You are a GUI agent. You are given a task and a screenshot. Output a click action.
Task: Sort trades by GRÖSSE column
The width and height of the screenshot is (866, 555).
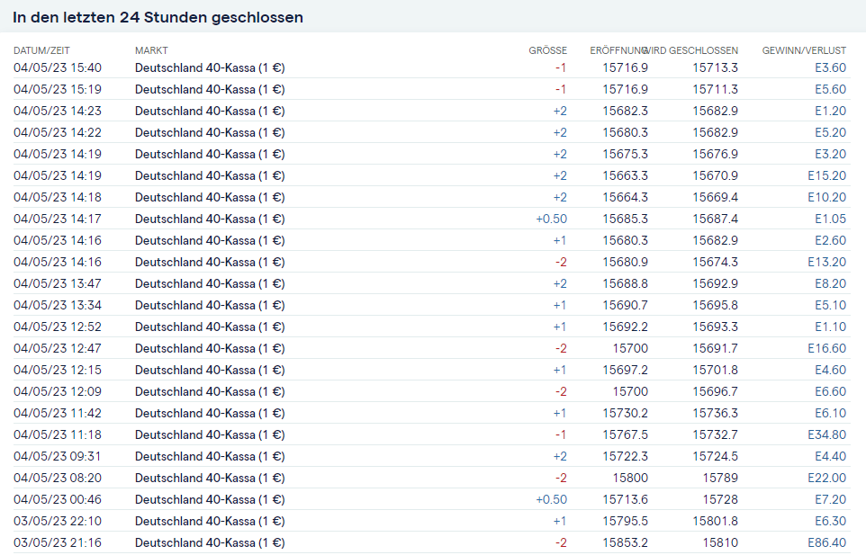[x=547, y=50]
